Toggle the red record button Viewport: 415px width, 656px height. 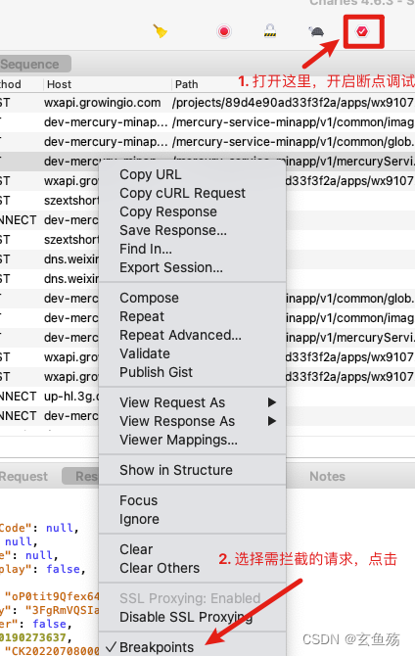point(224,31)
